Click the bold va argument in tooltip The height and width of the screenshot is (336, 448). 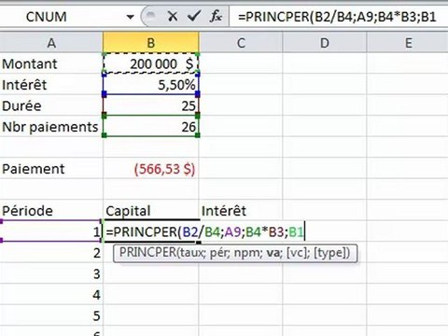tap(273, 252)
